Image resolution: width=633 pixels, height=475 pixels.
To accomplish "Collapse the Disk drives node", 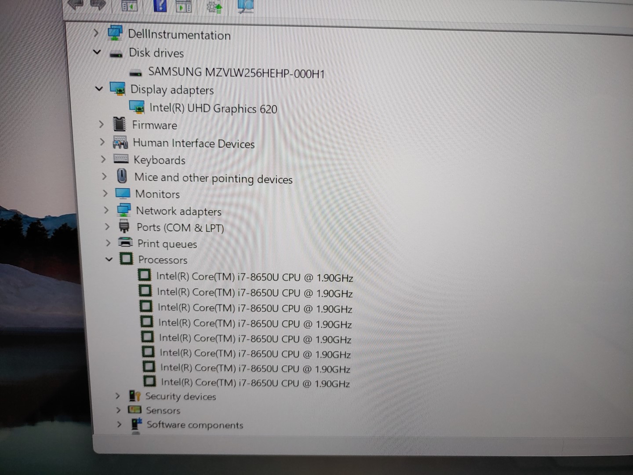I will pyautogui.click(x=97, y=52).
